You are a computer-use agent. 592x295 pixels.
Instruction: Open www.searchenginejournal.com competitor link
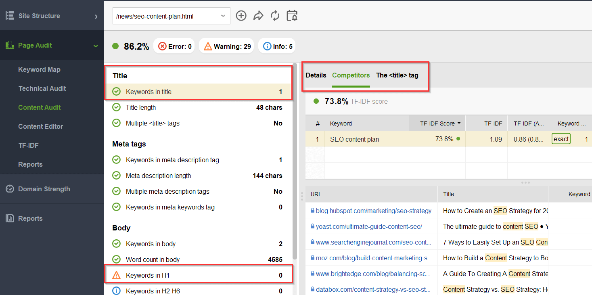tap(374, 242)
